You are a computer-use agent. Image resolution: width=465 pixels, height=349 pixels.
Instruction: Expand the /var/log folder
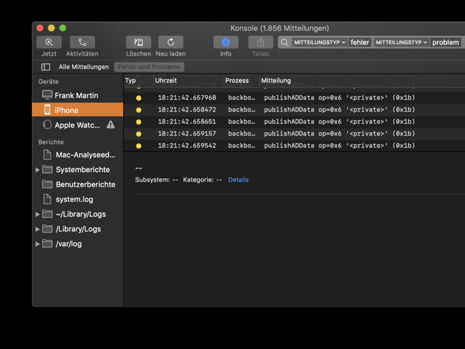point(37,244)
